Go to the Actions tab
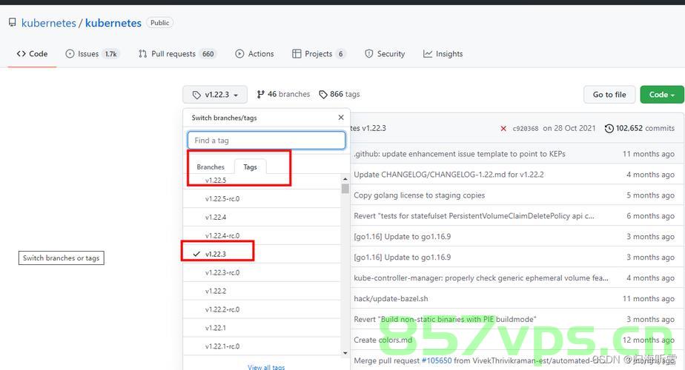The image size is (685, 370). (x=255, y=54)
